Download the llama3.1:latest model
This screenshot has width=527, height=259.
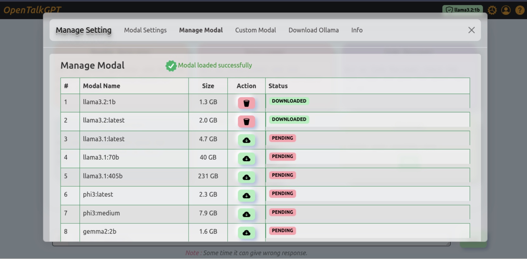tap(246, 140)
